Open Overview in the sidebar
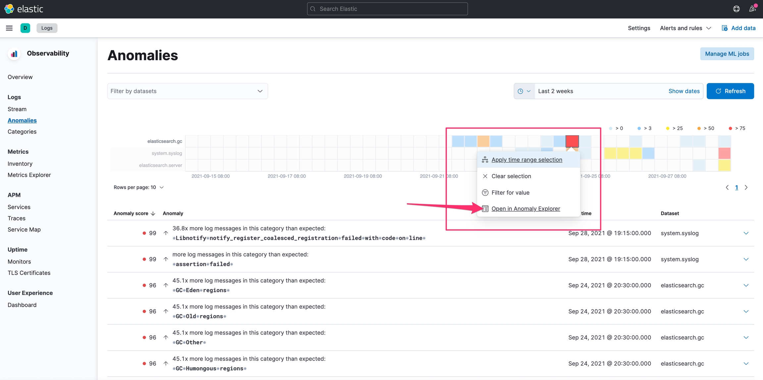The height and width of the screenshot is (380, 763). click(x=20, y=77)
